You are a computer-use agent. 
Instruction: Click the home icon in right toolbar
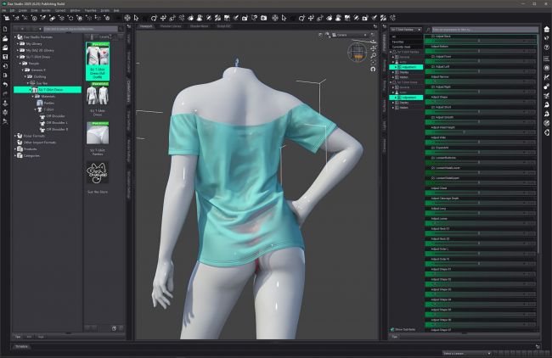click(547, 28)
